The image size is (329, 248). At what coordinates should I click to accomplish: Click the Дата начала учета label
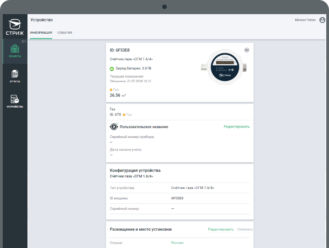pyautogui.click(x=126, y=150)
